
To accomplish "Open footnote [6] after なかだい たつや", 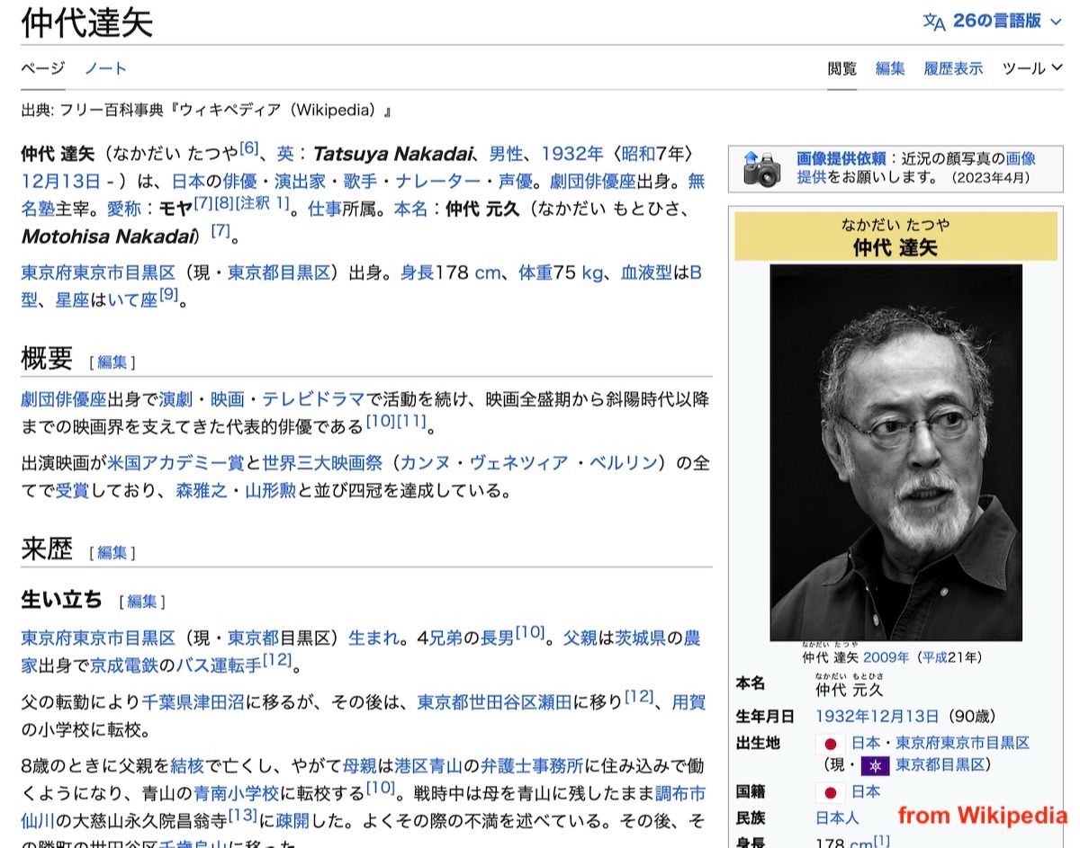I will click(x=248, y=148).
